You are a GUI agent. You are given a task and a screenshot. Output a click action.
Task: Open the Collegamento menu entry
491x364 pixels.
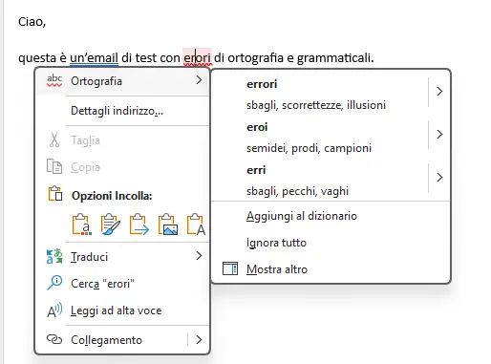[122, 340]
